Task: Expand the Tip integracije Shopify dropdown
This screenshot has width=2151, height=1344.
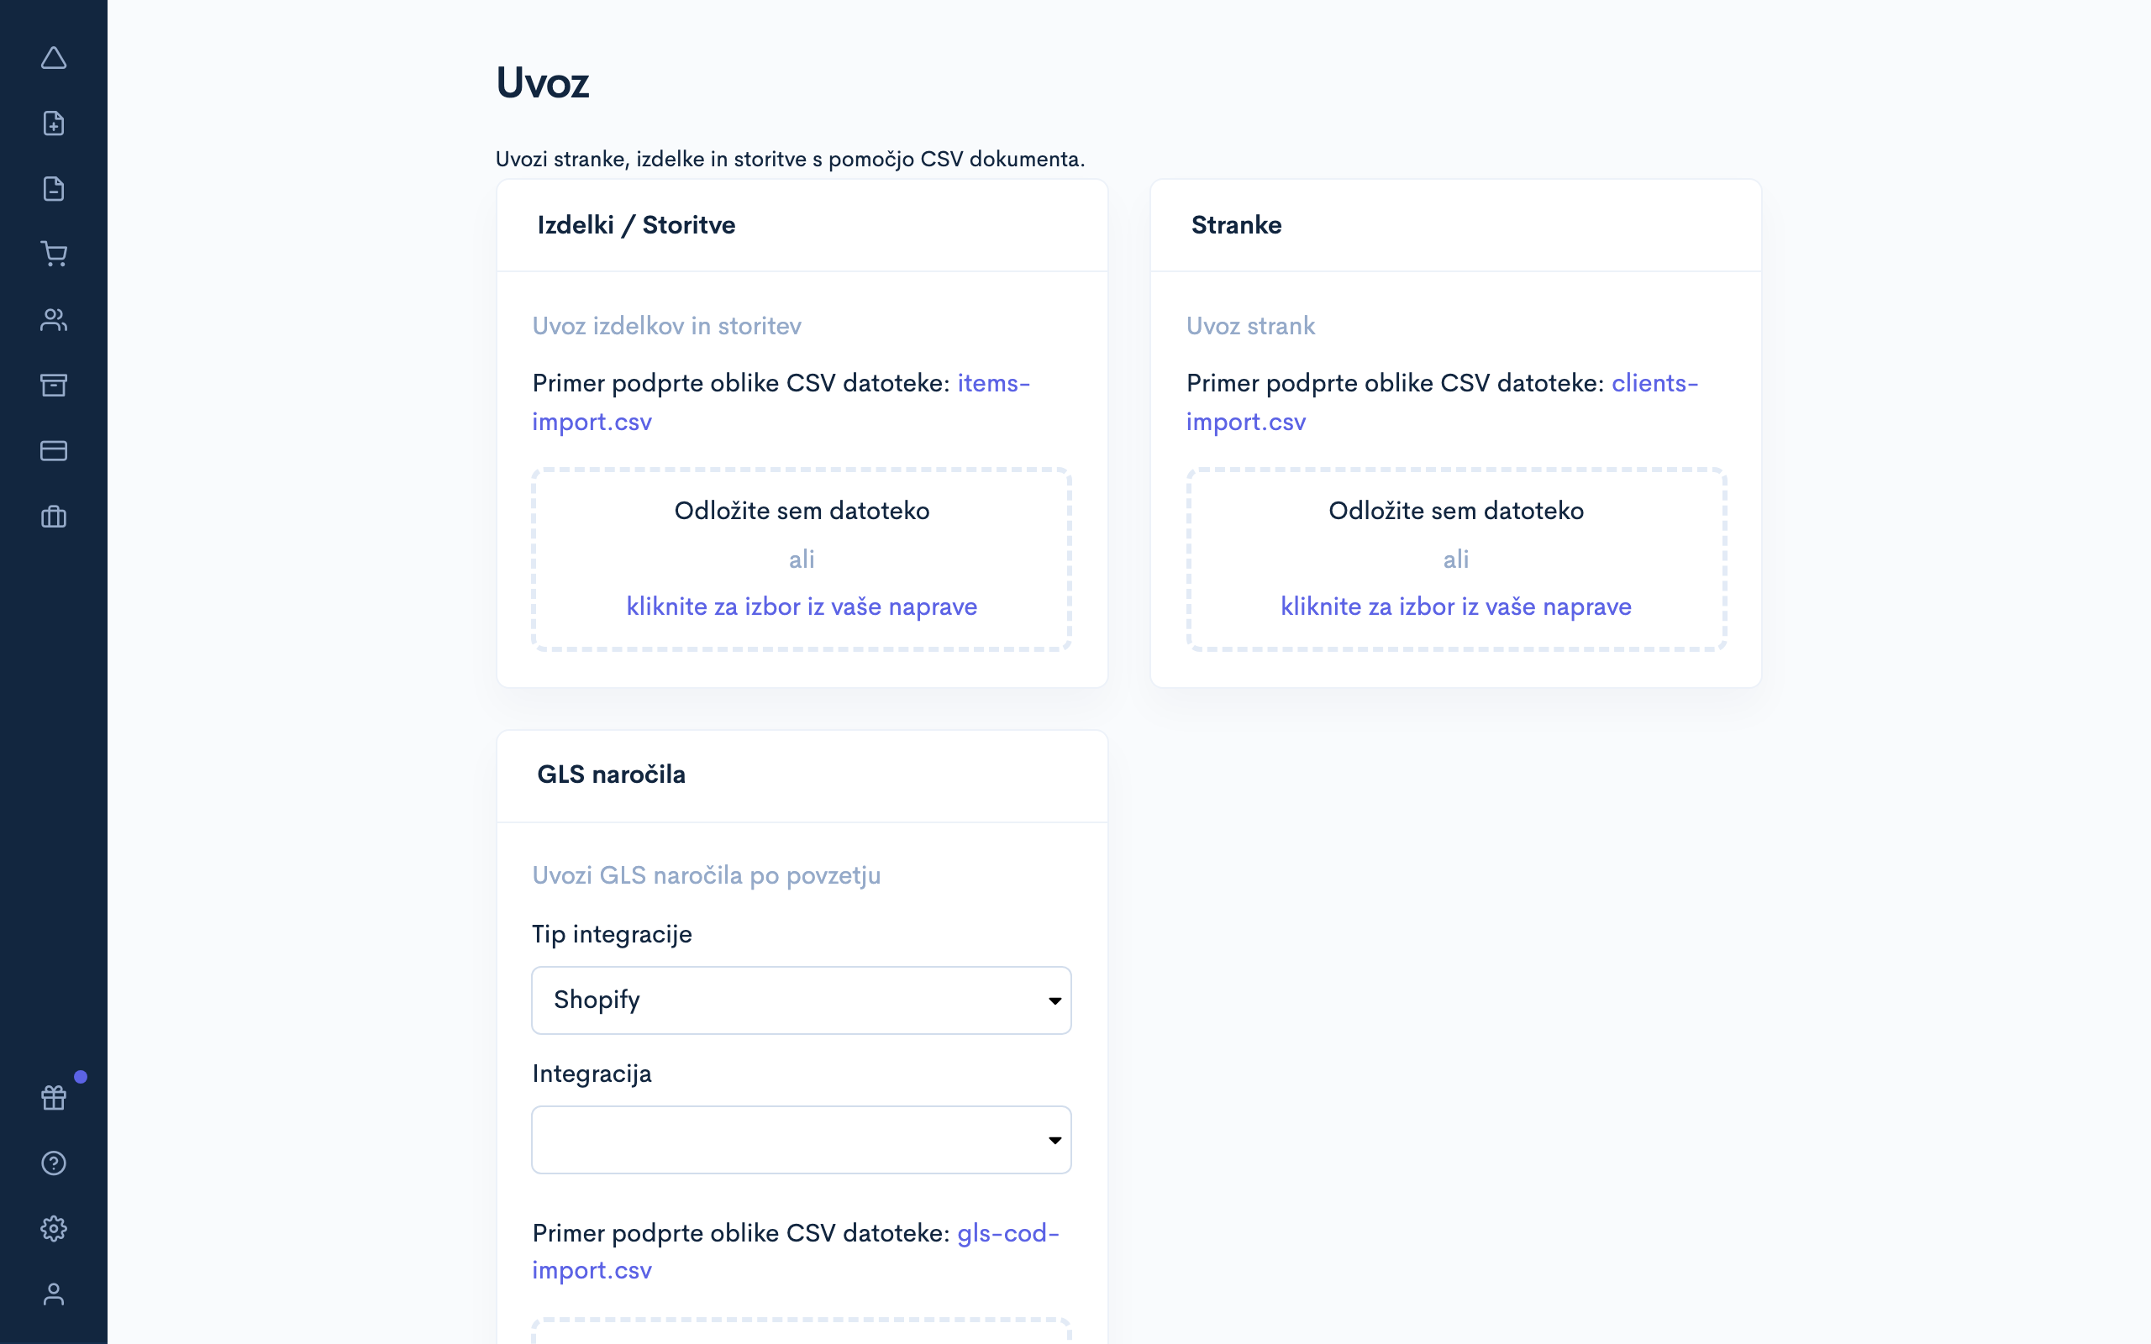Action: [801, 1000]
